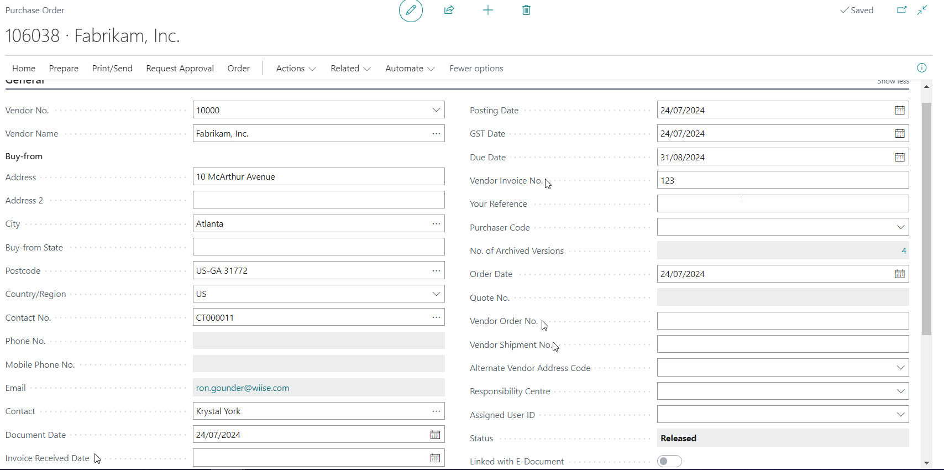Click the Saved status indicator
944x470 pixels.
[x=857, y=10]
